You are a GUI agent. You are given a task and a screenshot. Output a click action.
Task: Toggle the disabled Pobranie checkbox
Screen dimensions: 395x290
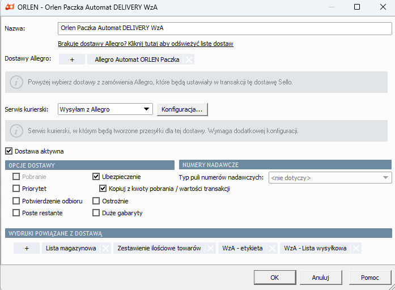click(x=16, y=177)
